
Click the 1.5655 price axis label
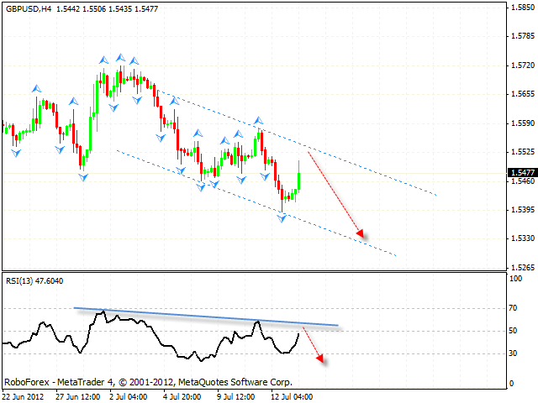tap(521, 94)
